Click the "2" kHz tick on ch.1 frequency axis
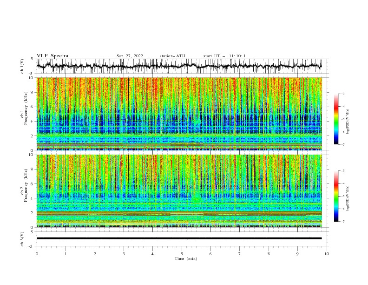Viewport: 368px width, 285px height. coord(32,136)
